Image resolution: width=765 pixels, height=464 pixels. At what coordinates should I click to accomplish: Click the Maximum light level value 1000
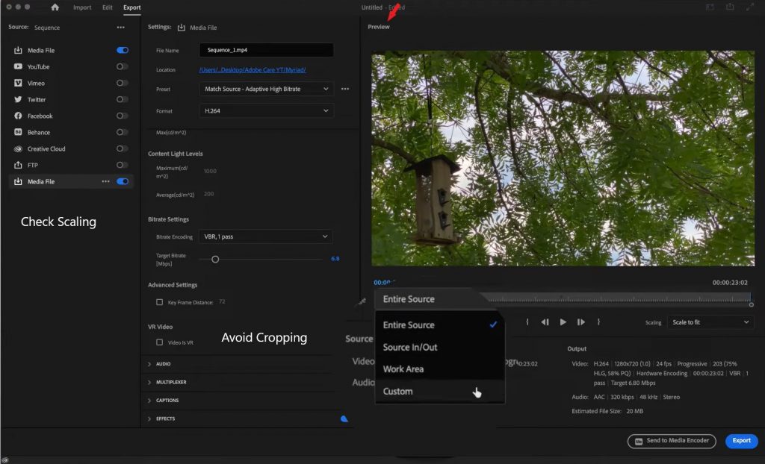click(x=210, y=171)
